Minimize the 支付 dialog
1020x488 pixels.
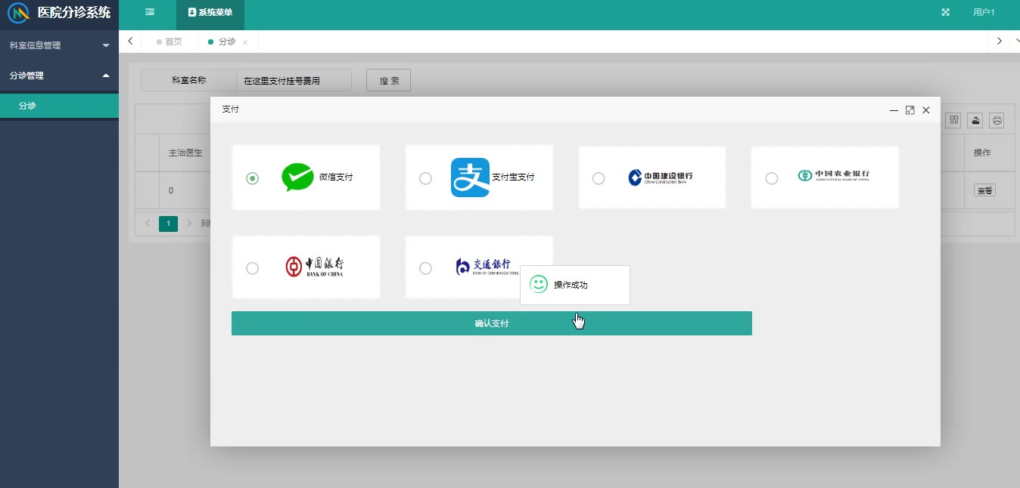894,110
